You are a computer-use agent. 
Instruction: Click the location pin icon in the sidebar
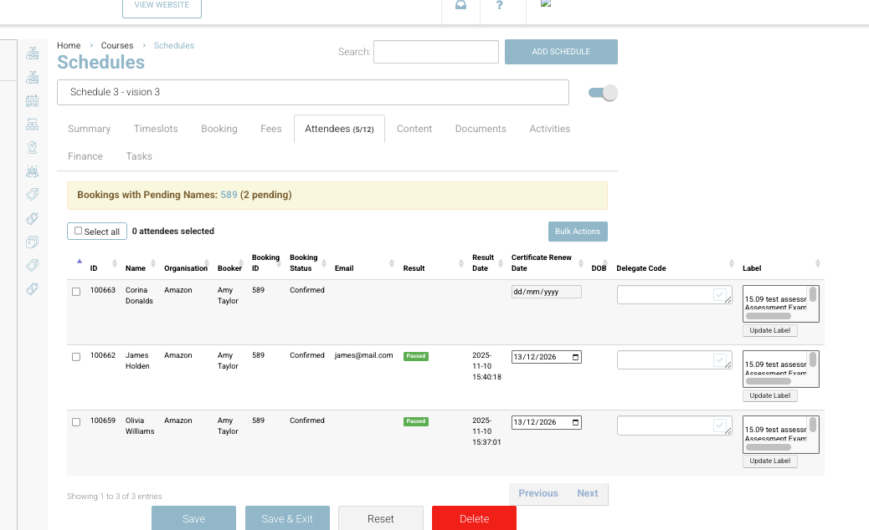point(32,147)
